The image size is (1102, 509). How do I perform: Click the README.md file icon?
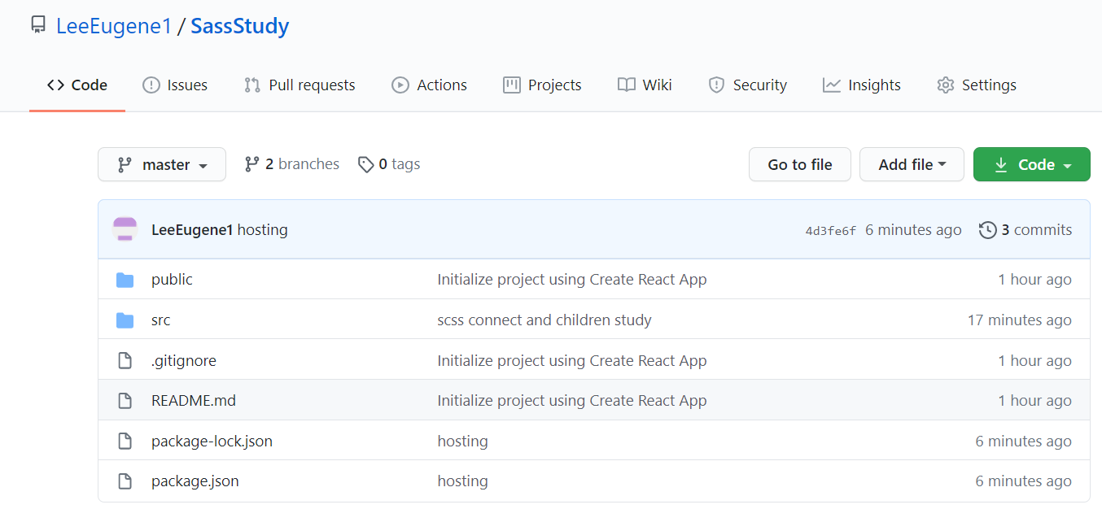tap(125, 400)
